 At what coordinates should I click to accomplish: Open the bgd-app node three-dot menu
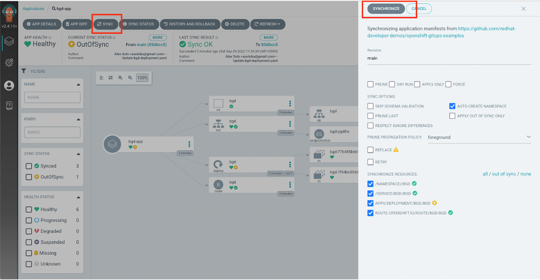189,144
